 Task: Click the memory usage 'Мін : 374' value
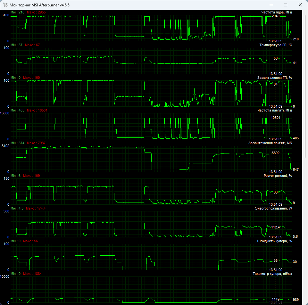18,143
